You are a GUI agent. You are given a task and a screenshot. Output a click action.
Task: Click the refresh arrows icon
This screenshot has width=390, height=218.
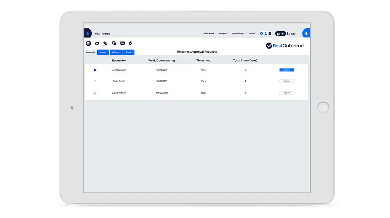[97, 43]
